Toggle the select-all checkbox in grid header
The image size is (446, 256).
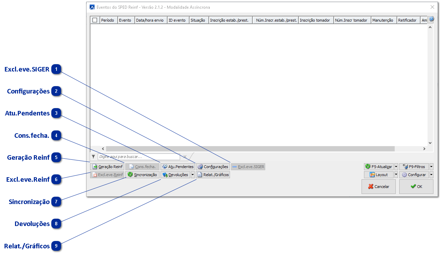click(95, 20)
